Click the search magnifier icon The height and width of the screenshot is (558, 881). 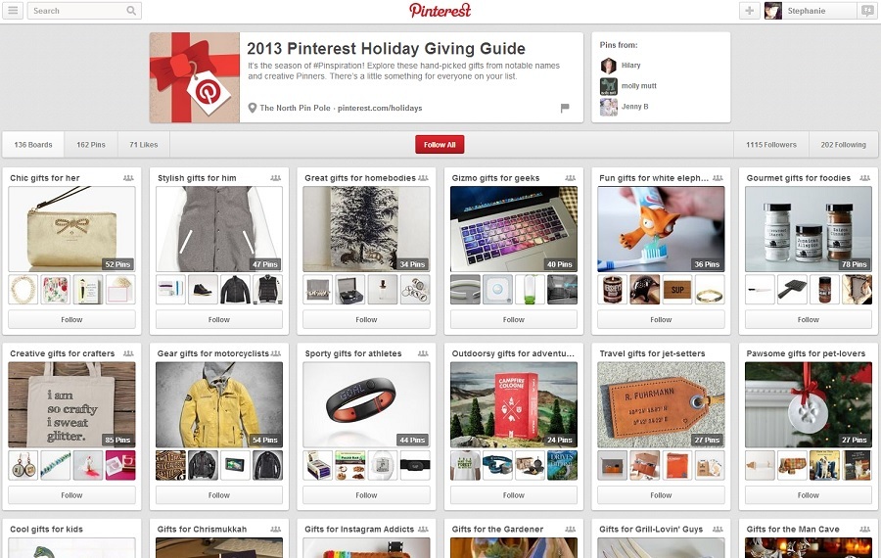tap(131, 11)
